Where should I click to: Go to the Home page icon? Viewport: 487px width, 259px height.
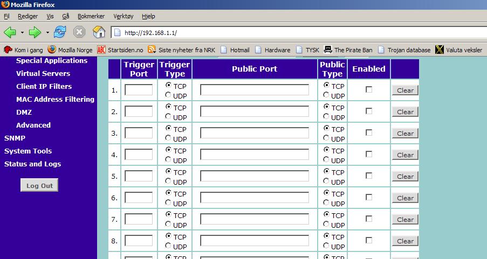(x=99, y=32)
